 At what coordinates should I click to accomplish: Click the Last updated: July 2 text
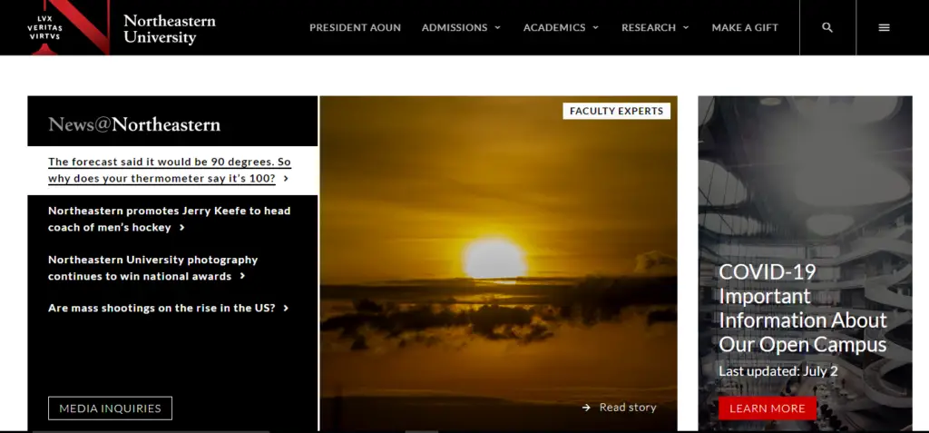tap(777, 371)
